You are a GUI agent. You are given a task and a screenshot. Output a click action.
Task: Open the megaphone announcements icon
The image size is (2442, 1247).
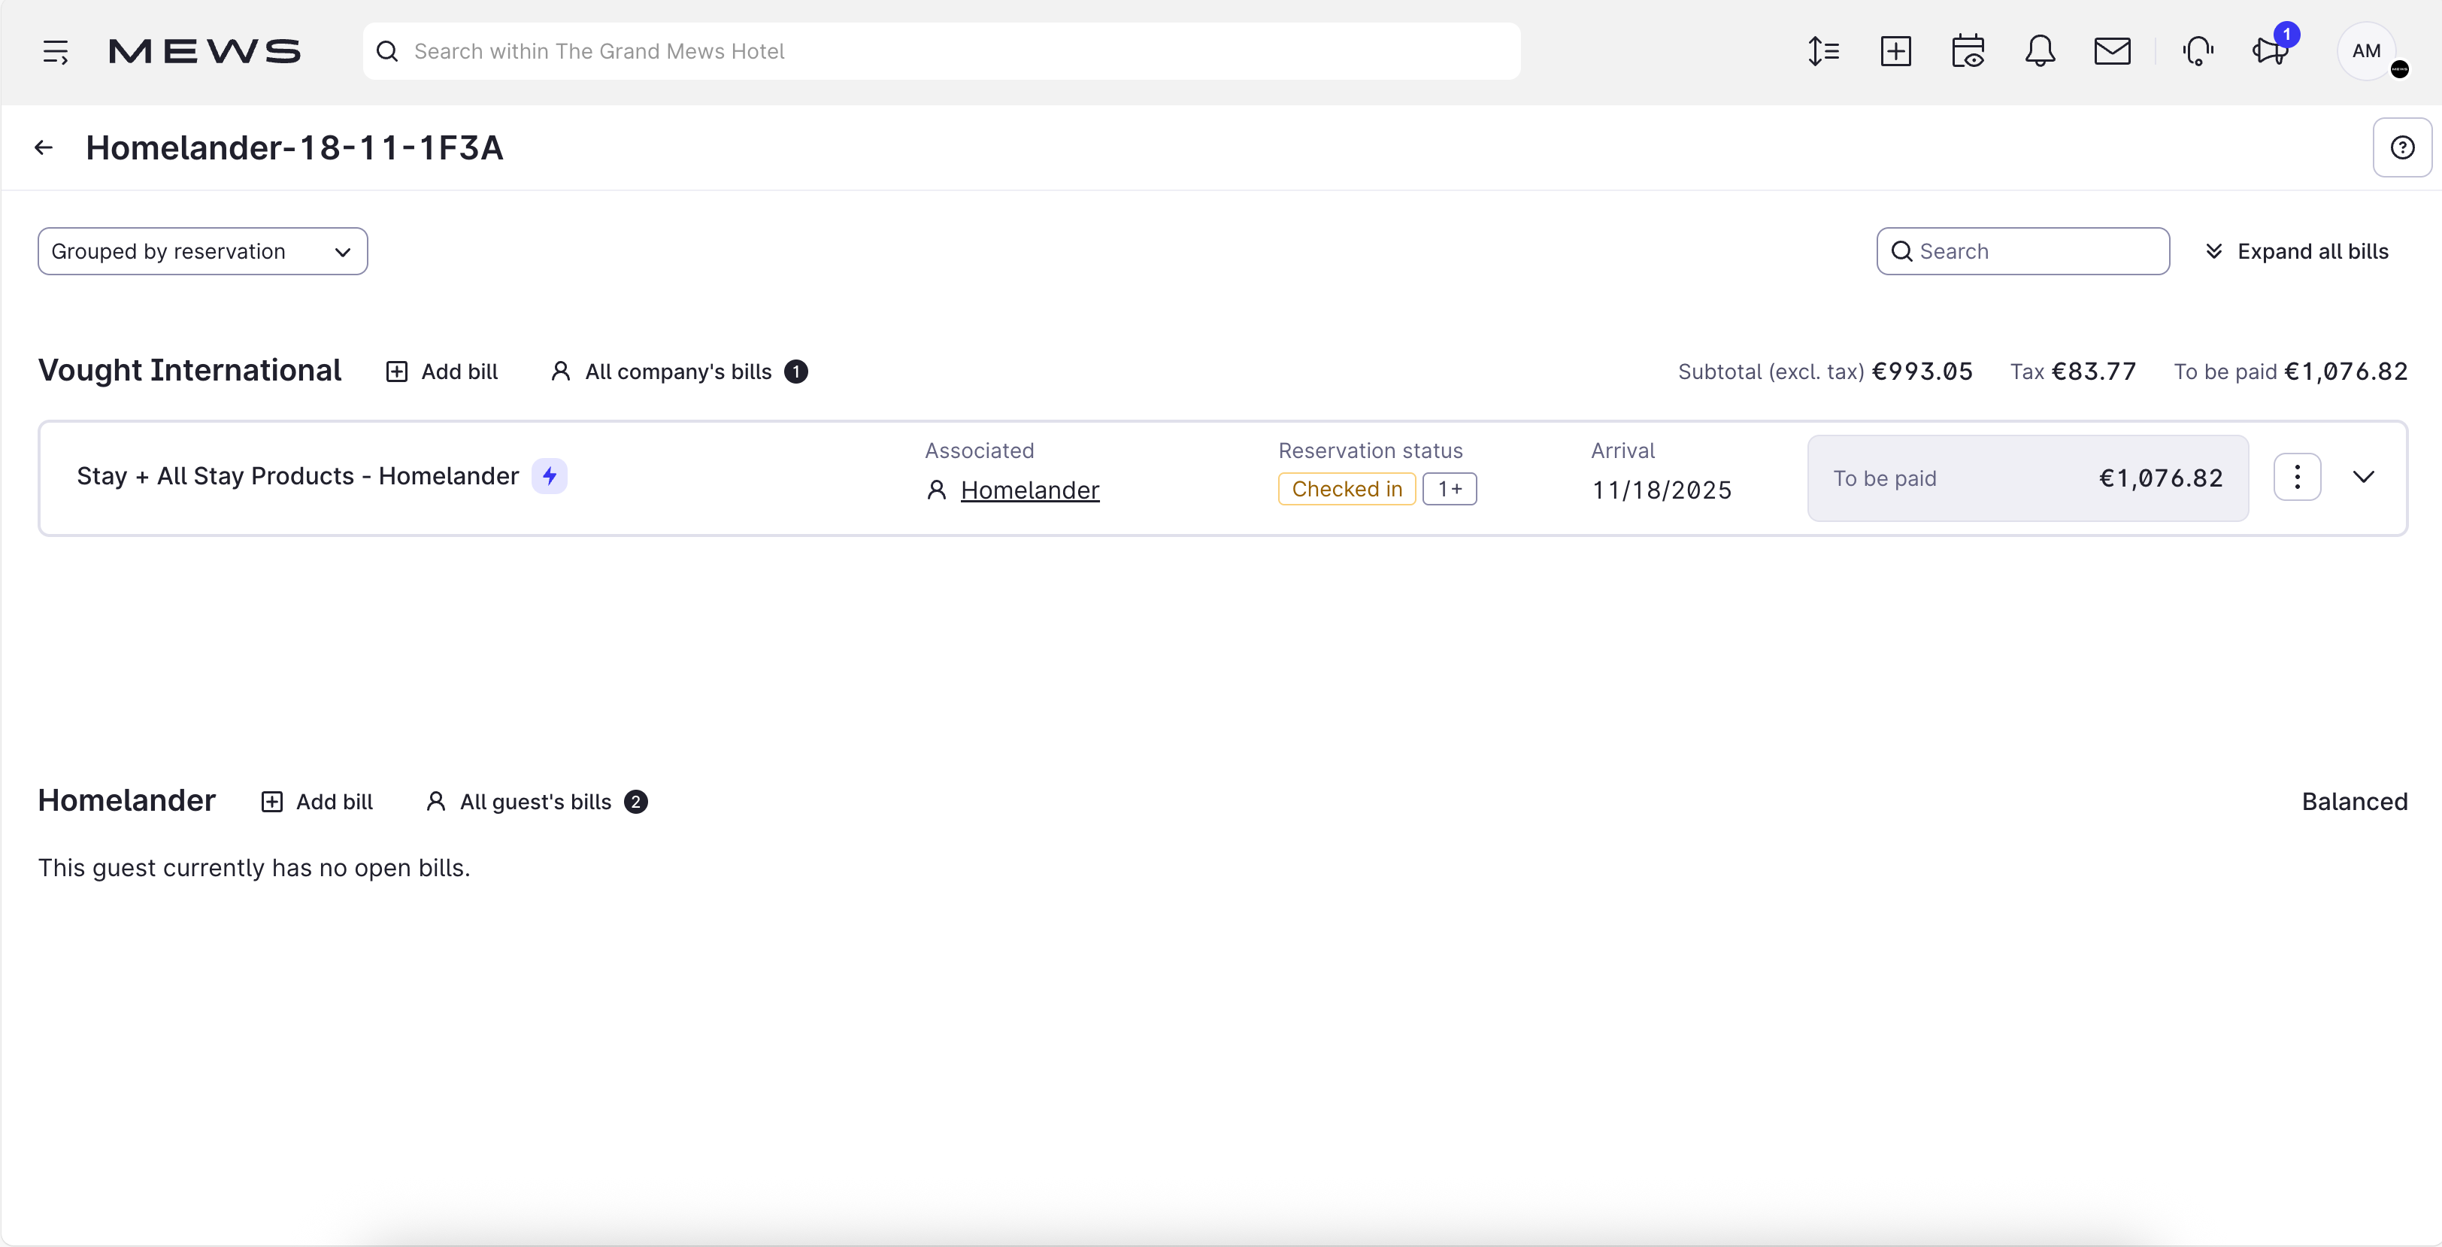pyautogui.click(x=2271, y=51)
